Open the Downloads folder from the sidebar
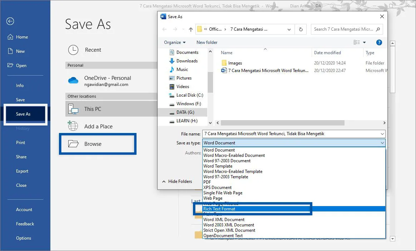 [187, 61]
